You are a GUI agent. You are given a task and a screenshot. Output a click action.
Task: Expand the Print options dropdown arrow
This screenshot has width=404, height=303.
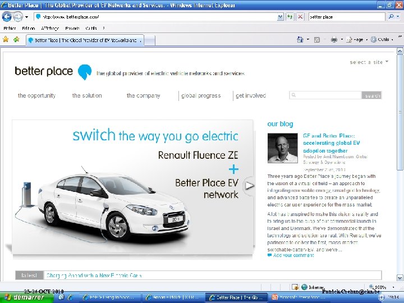[x=342, y=40]
